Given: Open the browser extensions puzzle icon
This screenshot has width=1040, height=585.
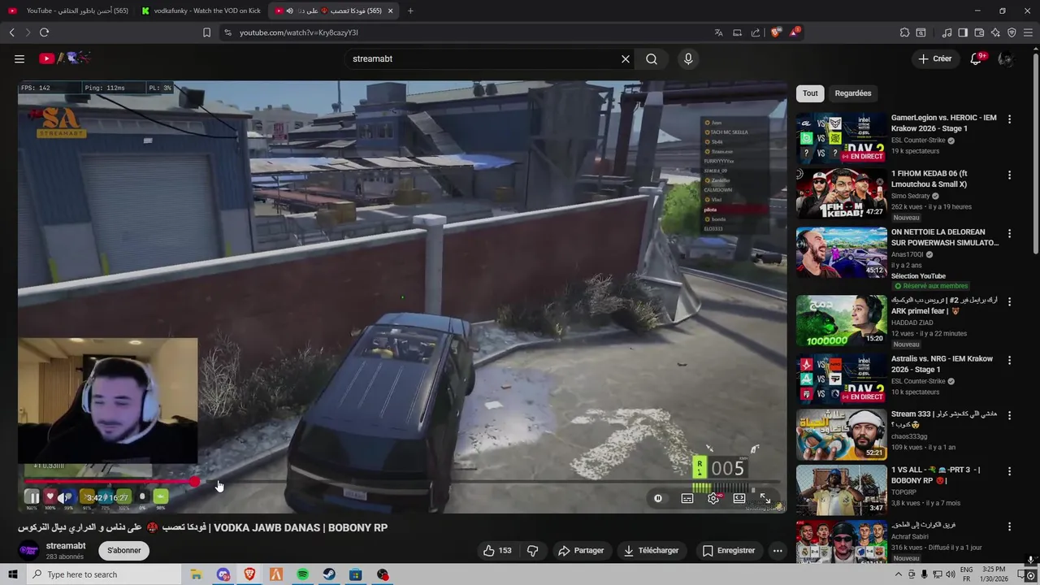Looking at the screenshot, I should point(904,32).
